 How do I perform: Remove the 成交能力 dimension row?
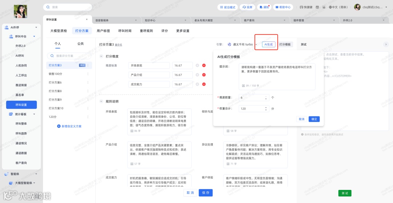pyautogui.click(x=204, y=84)
